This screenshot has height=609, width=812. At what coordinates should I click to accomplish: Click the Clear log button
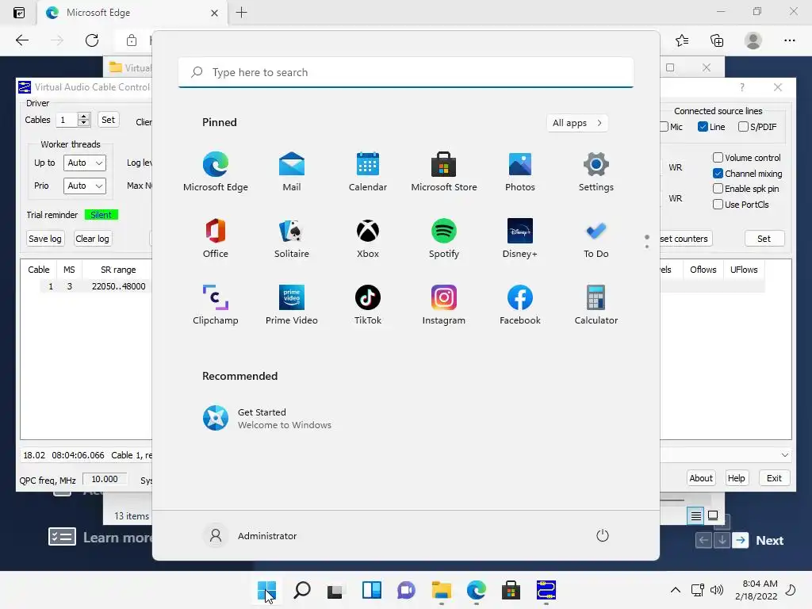point(92,238)
